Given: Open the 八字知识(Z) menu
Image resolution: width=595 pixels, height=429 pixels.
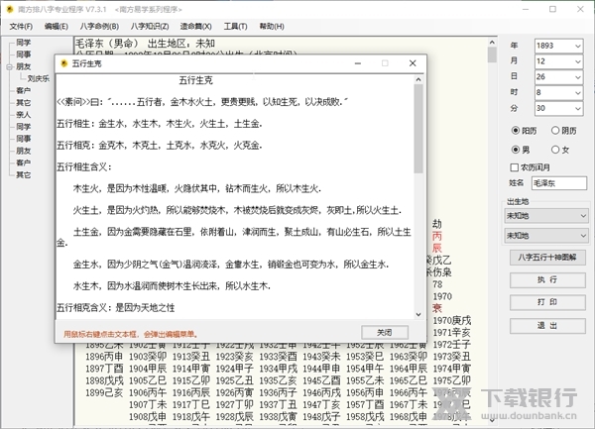Looking at the screenshot, I should point(150,26).
